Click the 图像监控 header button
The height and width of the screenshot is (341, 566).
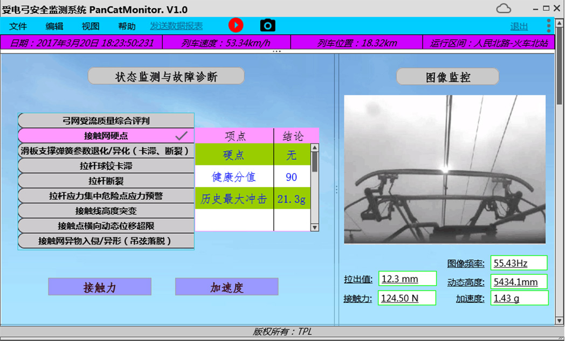447,77
